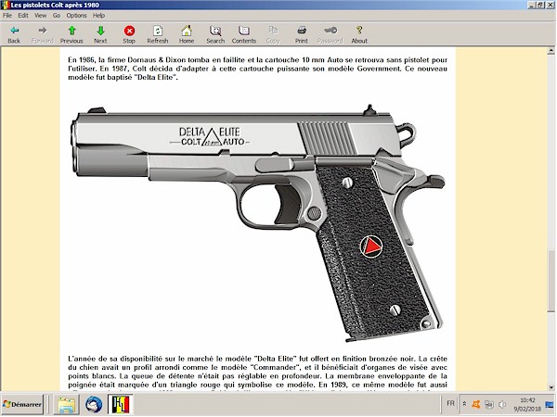Open the Help menu
This screenshot has height=417, width=557.
pyautogui.click(x=99, y=16)
